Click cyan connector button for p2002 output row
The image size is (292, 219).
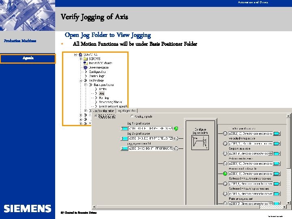click(277, 133)
